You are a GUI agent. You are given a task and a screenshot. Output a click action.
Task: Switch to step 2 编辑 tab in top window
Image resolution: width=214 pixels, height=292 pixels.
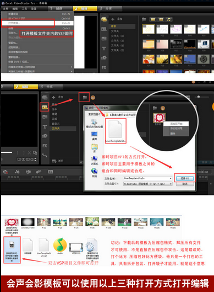point(85,9)
